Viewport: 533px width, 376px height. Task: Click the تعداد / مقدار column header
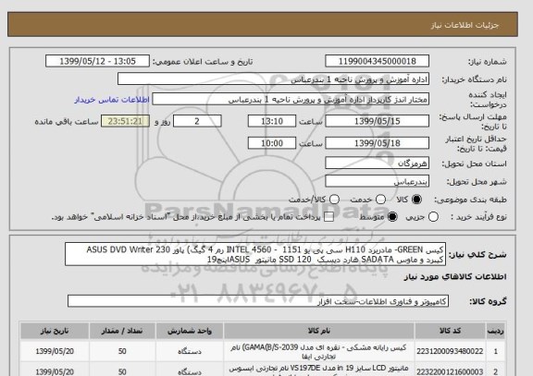point(122,331)
